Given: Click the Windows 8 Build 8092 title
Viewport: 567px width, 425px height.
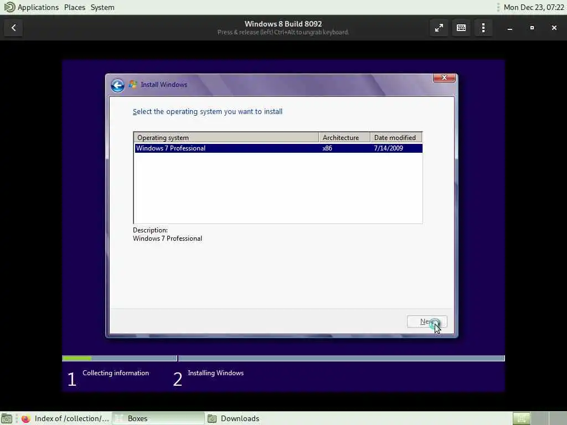Looking at the screenshot, I should tap(283, 24).
